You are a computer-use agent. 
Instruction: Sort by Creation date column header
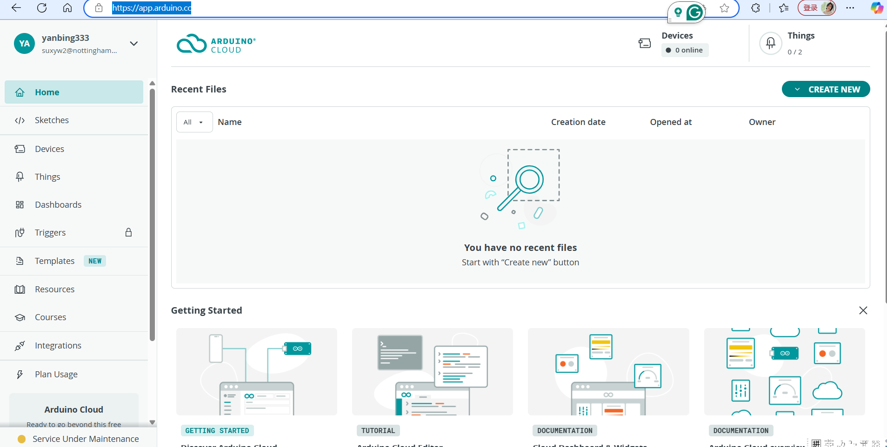pos(578,122)
